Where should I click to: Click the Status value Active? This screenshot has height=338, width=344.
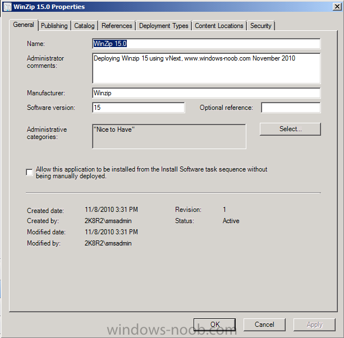231,221
